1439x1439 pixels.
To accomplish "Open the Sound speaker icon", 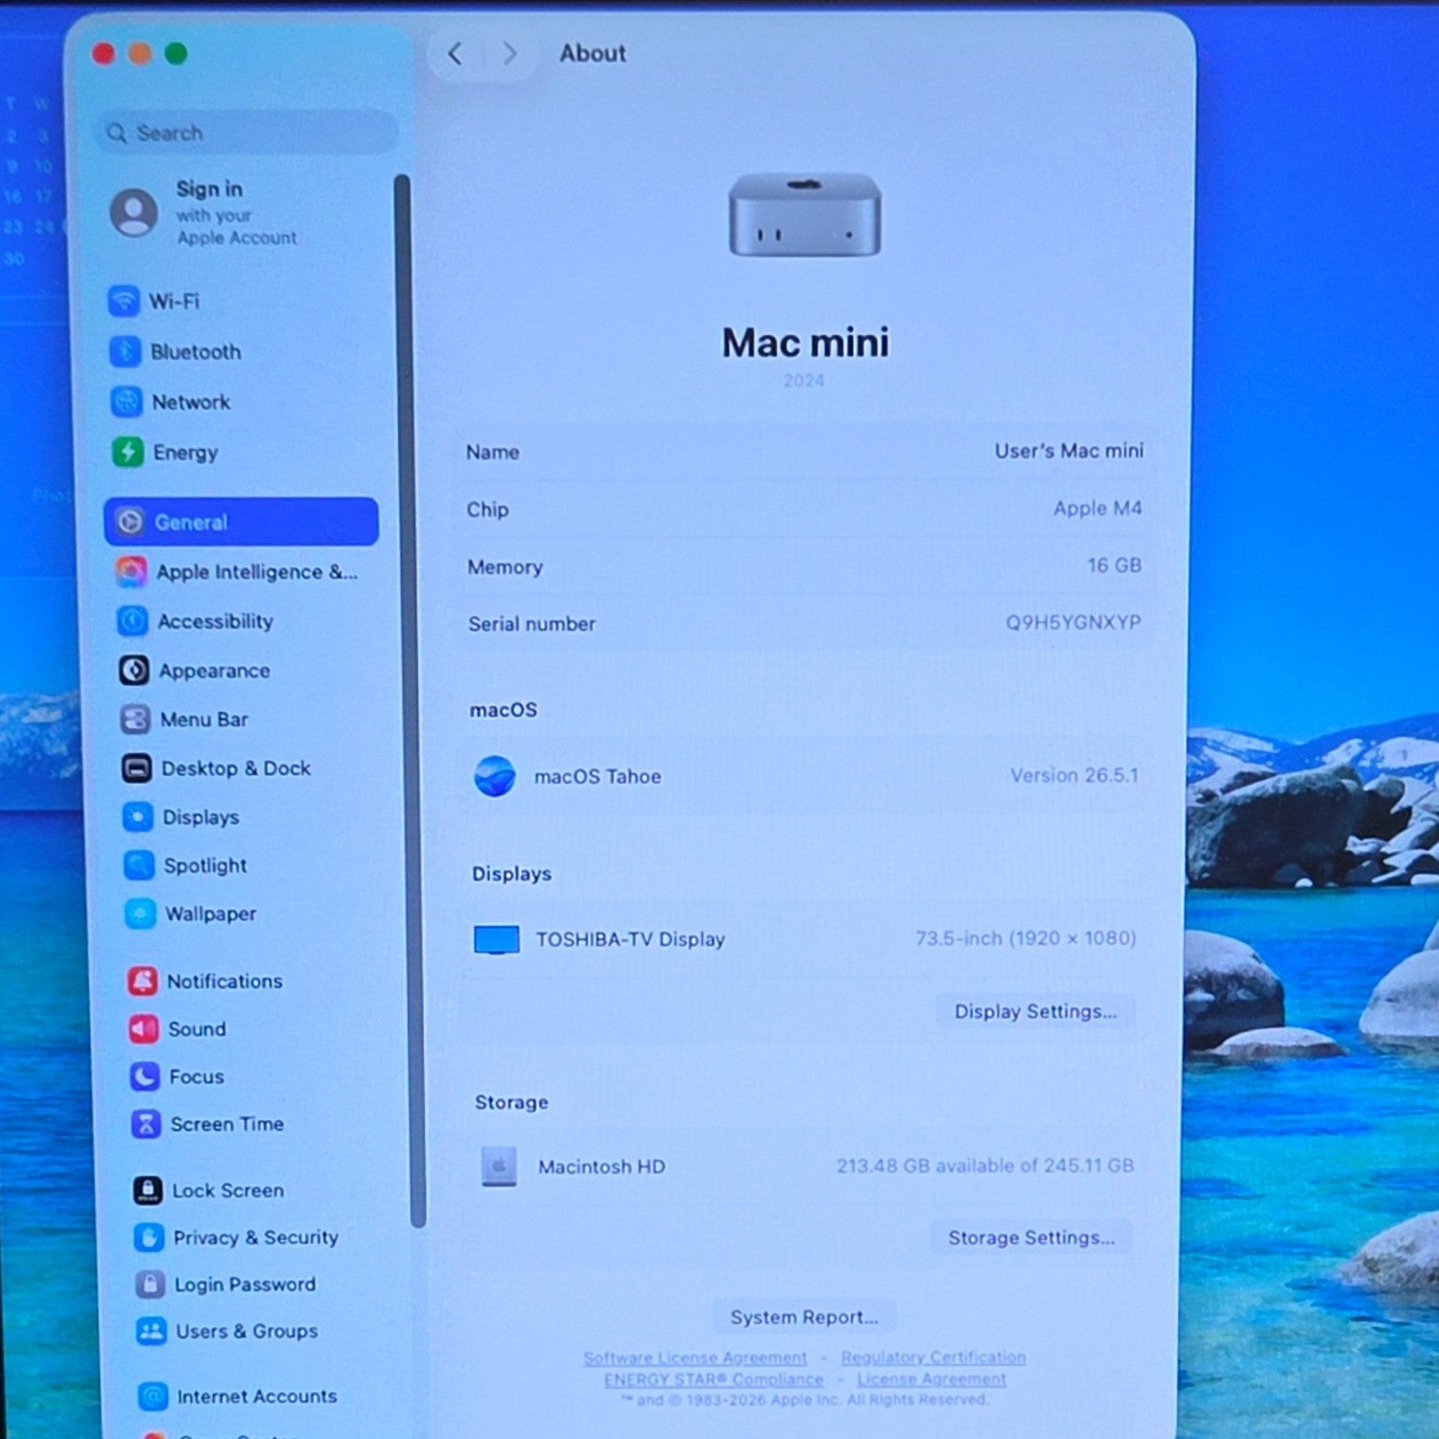I will pyautogui.click(x=144, y=1028).
